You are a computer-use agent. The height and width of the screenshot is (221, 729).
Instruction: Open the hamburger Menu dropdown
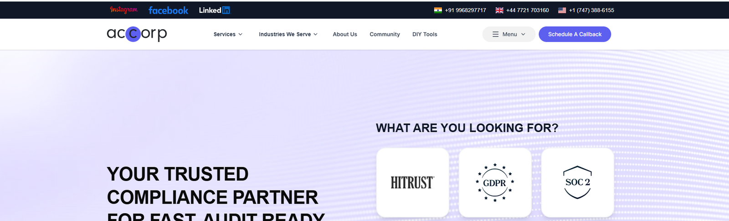pyautogui.click(x=509, y=34)
